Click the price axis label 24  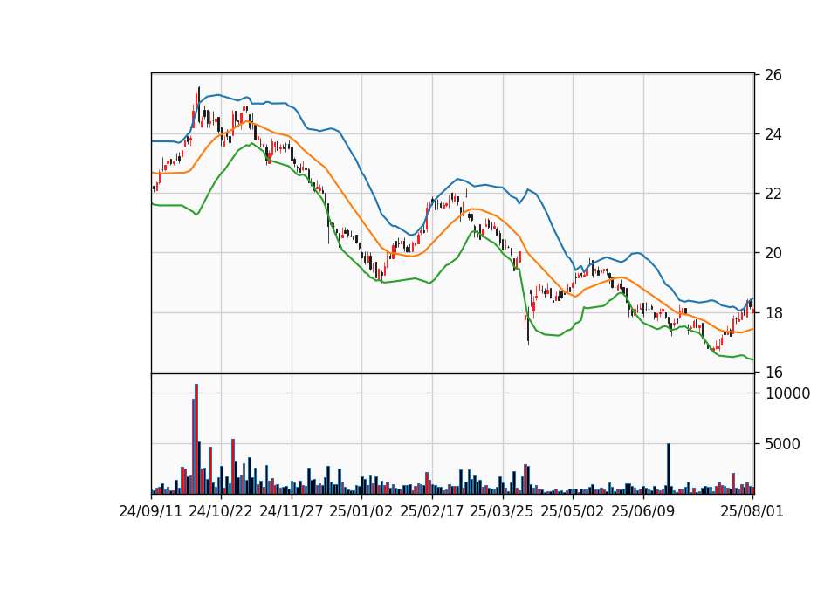click(773, 134)
